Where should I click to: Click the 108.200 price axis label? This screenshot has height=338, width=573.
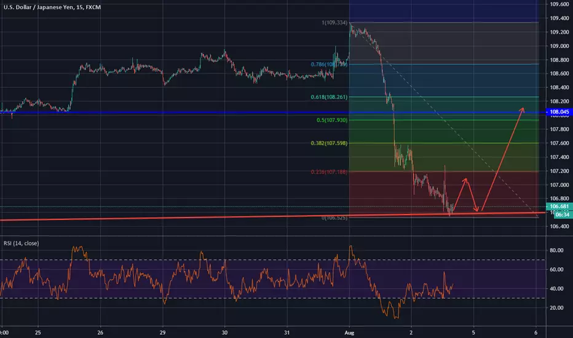(x=559, y=101)
